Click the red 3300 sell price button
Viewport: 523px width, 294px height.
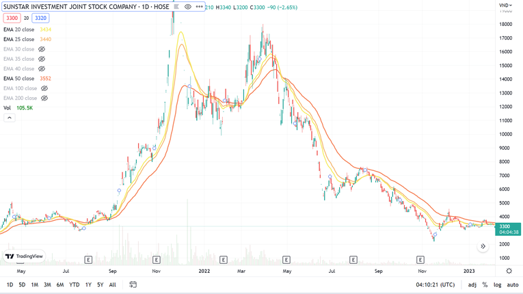tap(12, 18)
